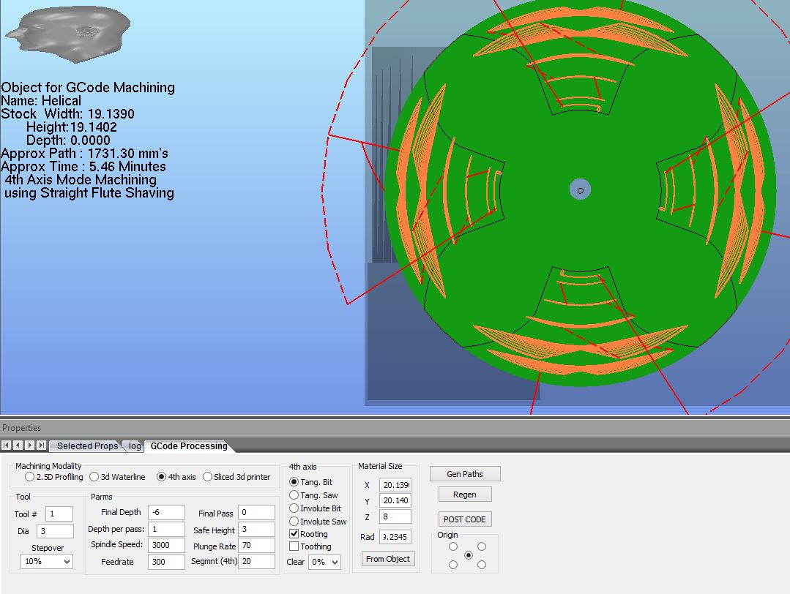790x594 pixels.
Task: Jump to the first tab with the scroll arrow
Action: point(6,446)
